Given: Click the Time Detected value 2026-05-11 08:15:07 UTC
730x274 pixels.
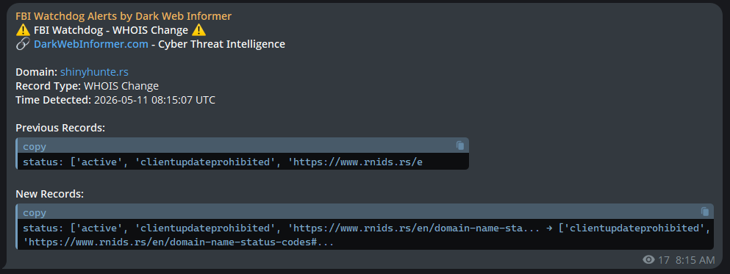Looking at the screenshot, I should pos(154,100).
